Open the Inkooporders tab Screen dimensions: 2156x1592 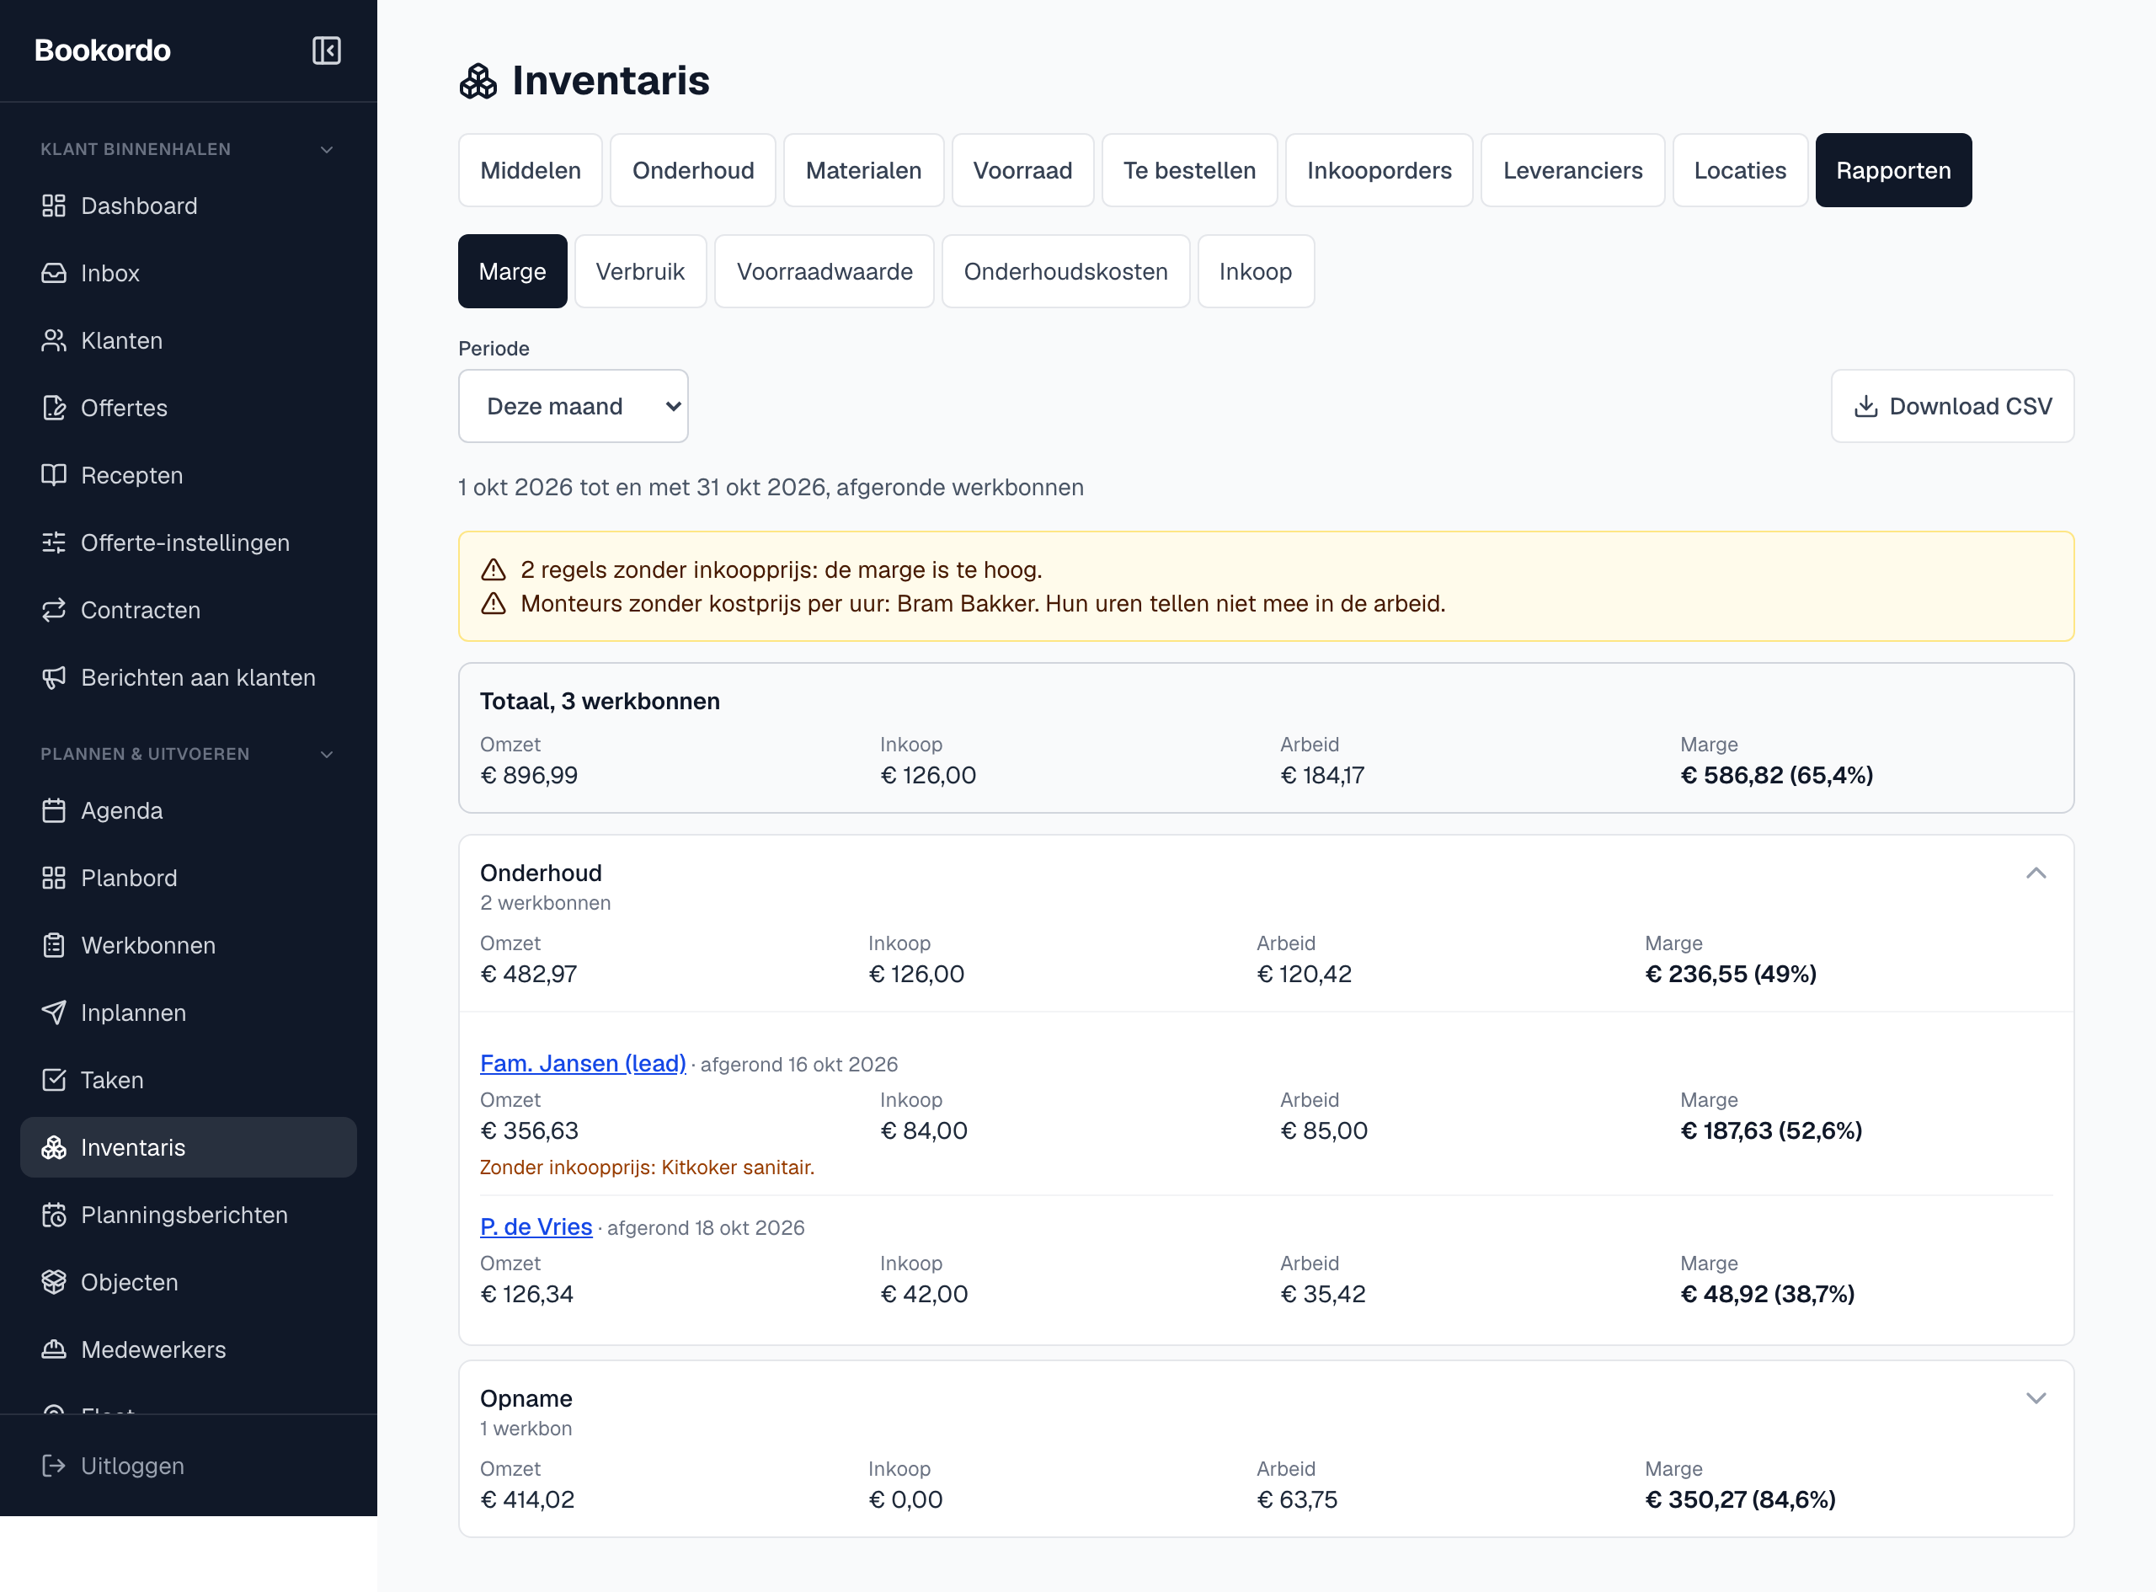click(x=1380, y=170)
